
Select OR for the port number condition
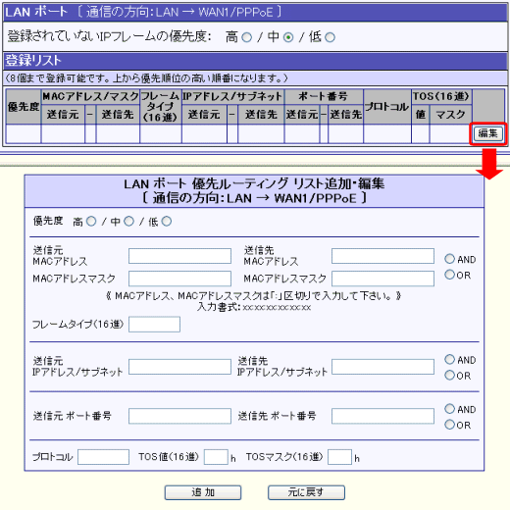pos(449,425)
